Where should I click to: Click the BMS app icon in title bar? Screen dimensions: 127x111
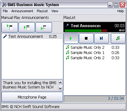point(4,5)
